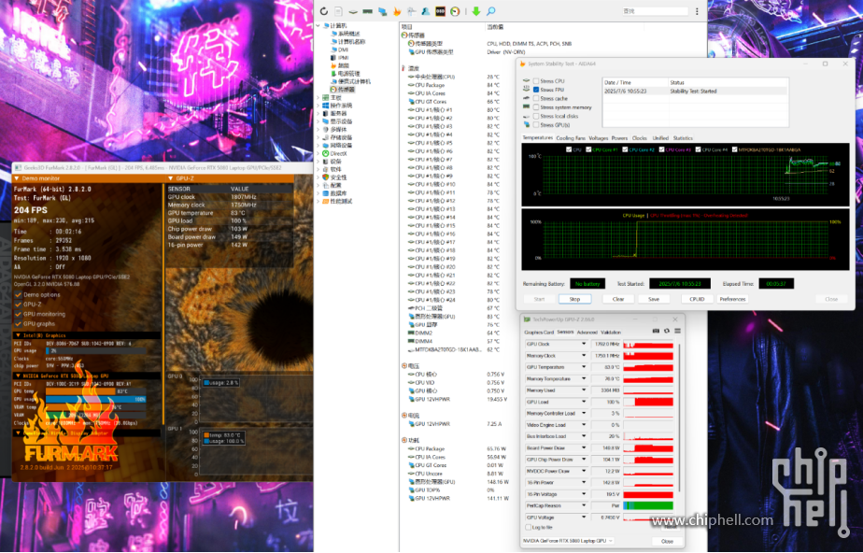Click the monitor diagnostics icon in AIDA64 toolbar
The width and height of the screenshot is (863, 553).
(x=382, y=11)
